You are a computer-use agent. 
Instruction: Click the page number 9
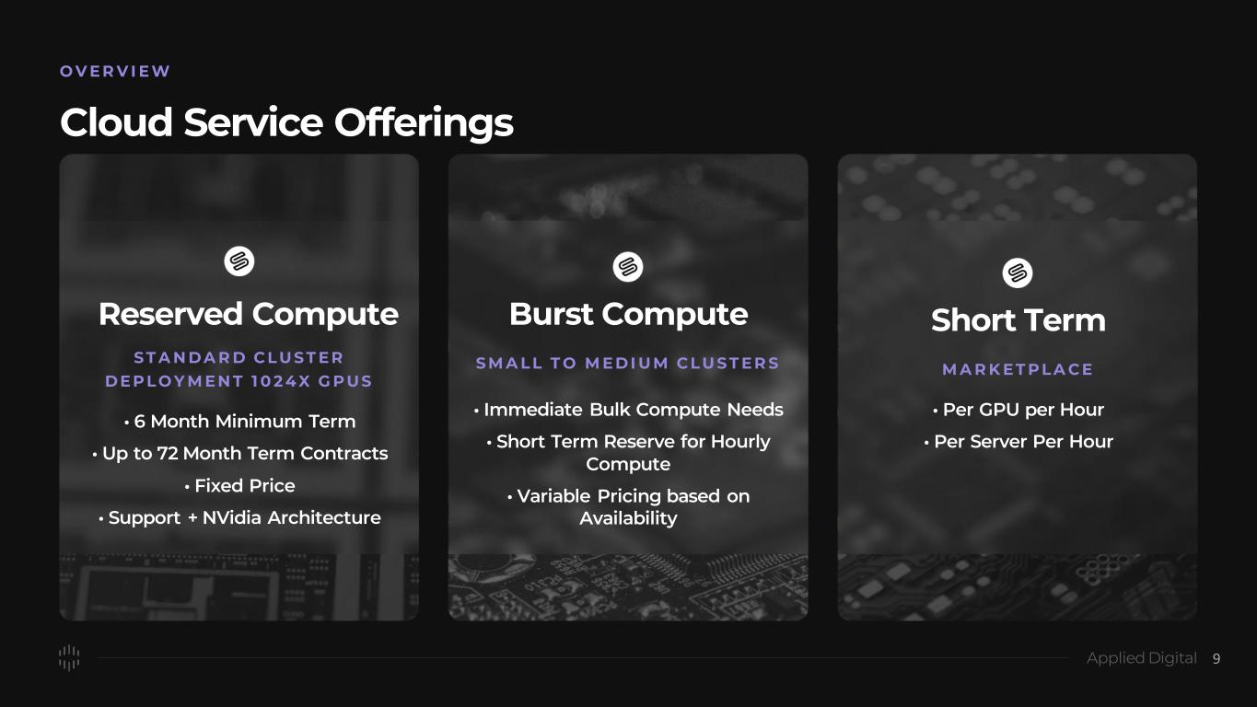(1216, 658)
